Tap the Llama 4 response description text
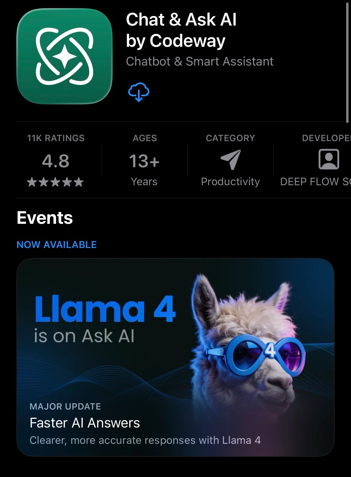Image resolution: width=351 pixels, height=477 pixels. click(145, 440)
